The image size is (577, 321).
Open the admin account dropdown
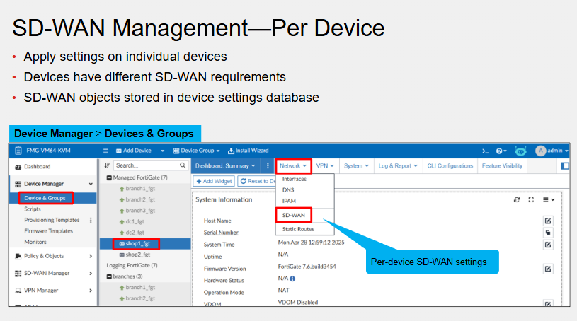pyautogui.click(x=557, y=151)
